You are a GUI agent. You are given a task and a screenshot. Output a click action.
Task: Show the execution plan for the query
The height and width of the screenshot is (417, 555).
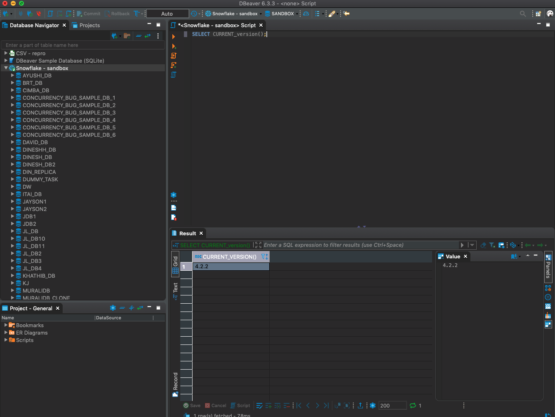(174, 75)
